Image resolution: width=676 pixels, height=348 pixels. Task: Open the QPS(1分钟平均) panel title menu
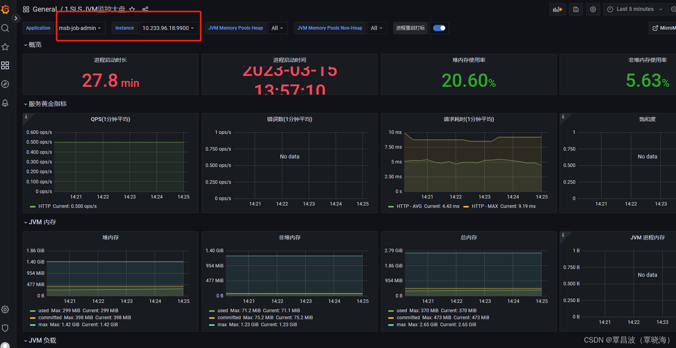click(111, 119)
